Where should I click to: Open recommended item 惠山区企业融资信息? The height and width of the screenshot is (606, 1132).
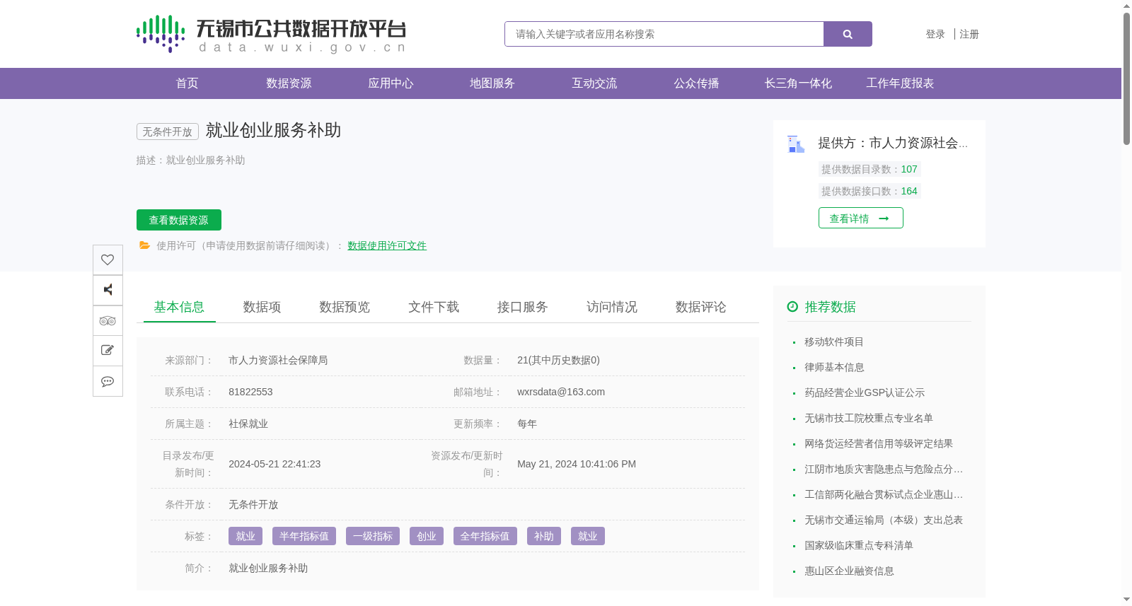[849, 571]
